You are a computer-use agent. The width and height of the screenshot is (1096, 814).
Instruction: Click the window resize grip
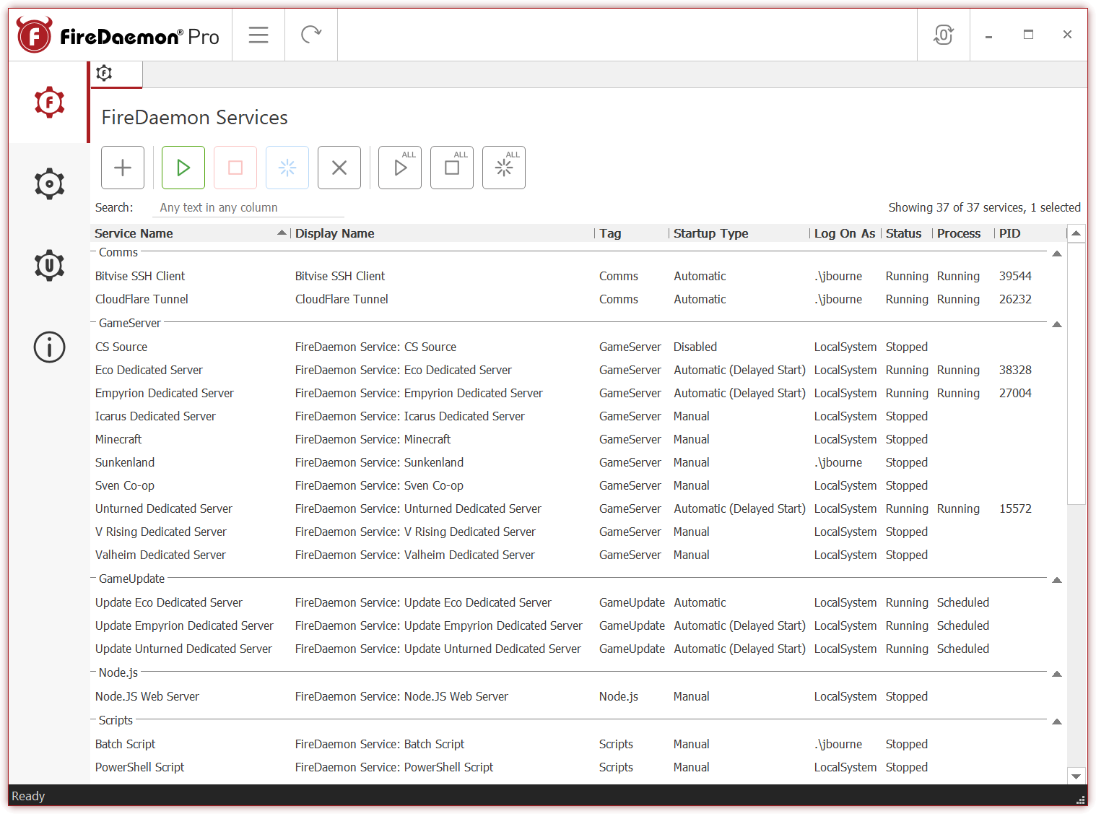tap(1081, 800)
